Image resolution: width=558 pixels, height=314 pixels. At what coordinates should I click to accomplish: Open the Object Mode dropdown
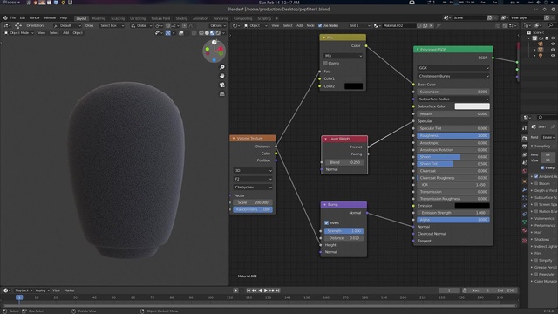point(19,33)
